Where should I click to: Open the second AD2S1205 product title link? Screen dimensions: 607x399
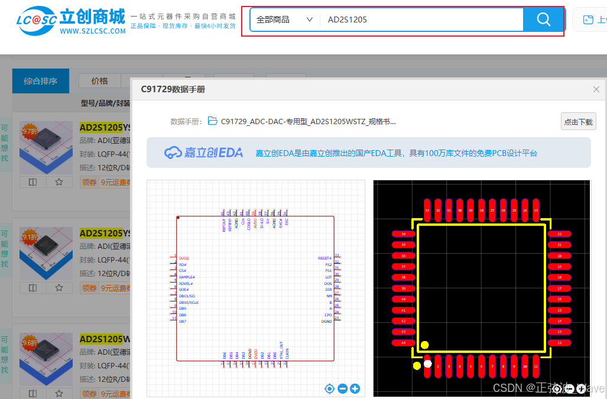coord(105,233)
